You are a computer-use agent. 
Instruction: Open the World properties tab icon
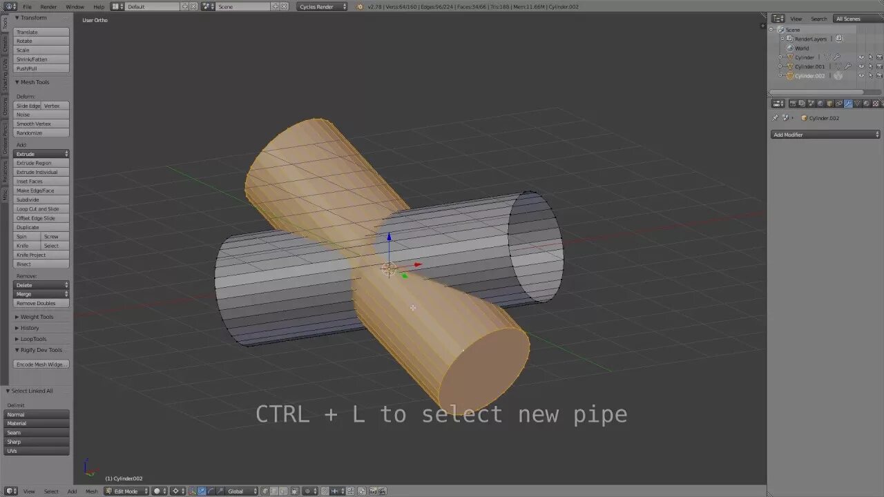820,104
